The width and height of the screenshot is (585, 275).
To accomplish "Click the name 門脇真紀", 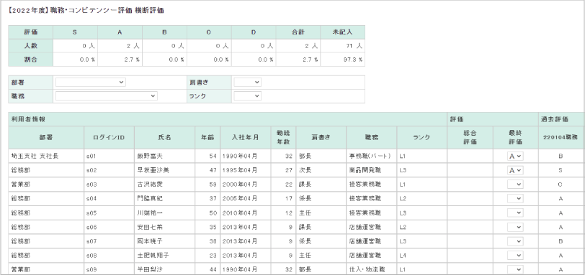I will coord(150,199).
